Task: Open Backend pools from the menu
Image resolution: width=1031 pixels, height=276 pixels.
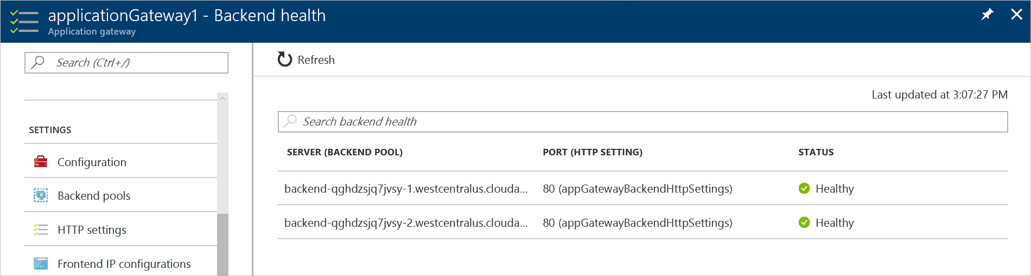Action: pyautogui.click(x=94, y=195)
